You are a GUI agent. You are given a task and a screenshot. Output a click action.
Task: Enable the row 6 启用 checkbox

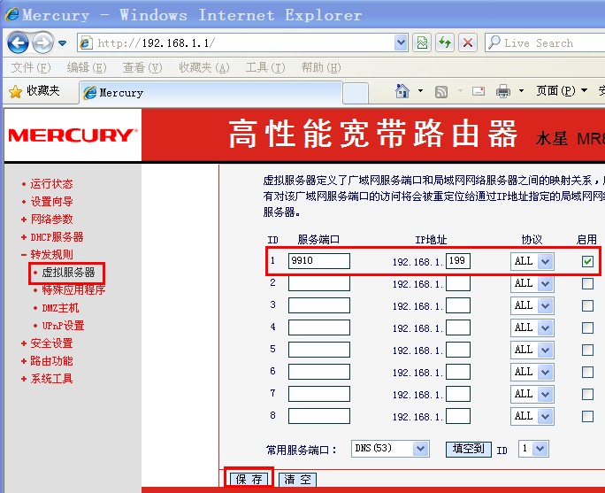click(587, 372)
